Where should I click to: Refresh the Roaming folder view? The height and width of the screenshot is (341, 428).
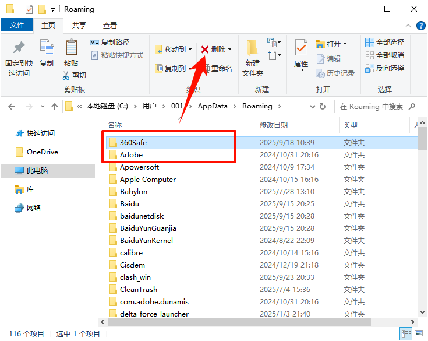point(323,106)
